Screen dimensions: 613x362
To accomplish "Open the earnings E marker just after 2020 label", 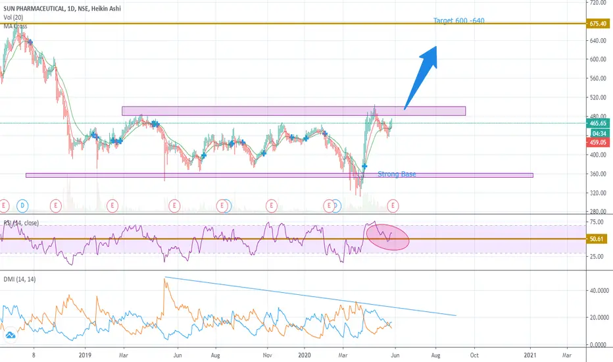I will point(329,205).
